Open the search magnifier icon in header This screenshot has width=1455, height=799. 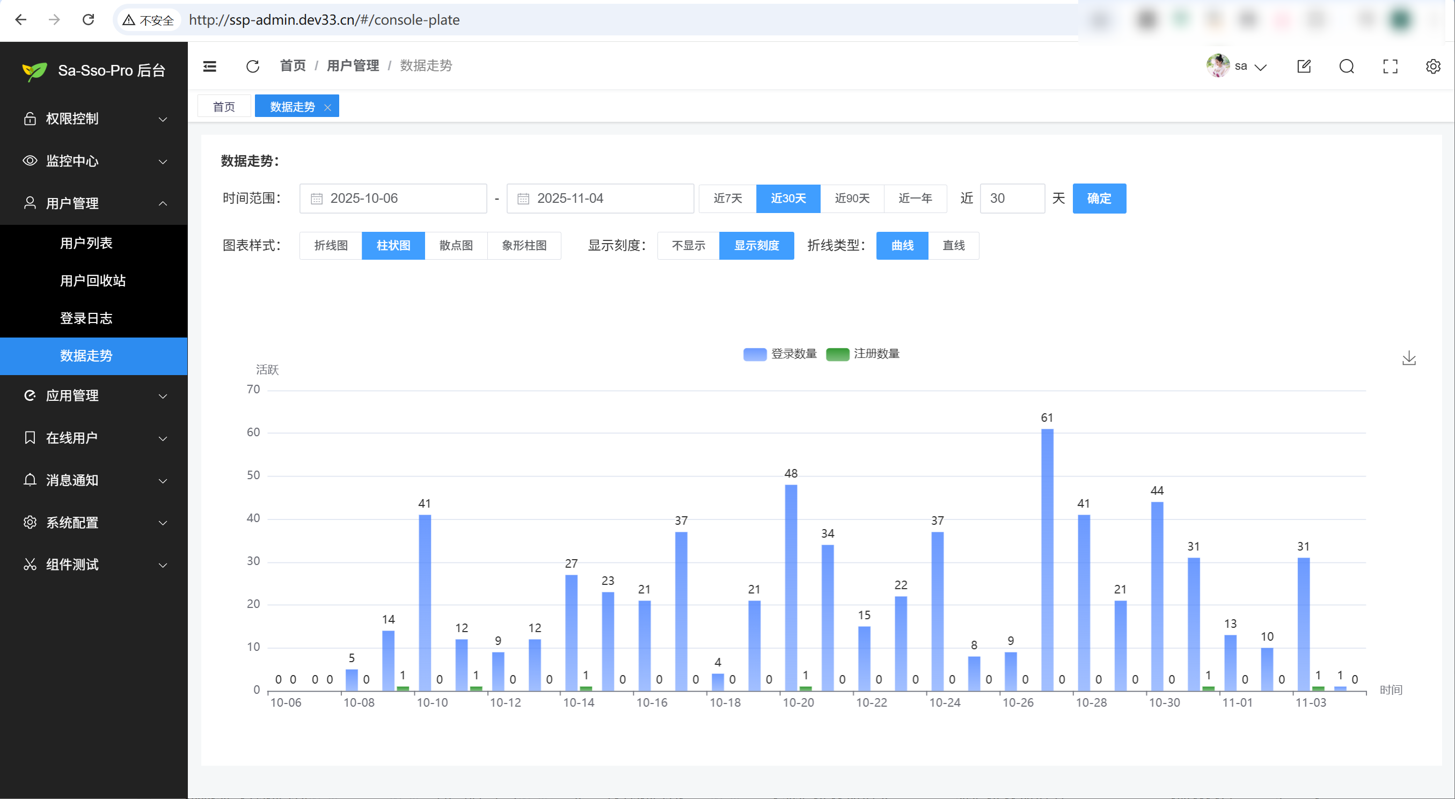[1347, 67]
